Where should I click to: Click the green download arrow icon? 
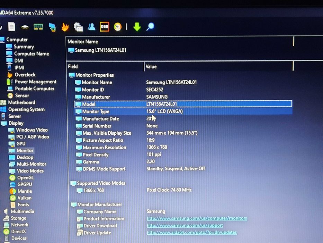[137, 27]
